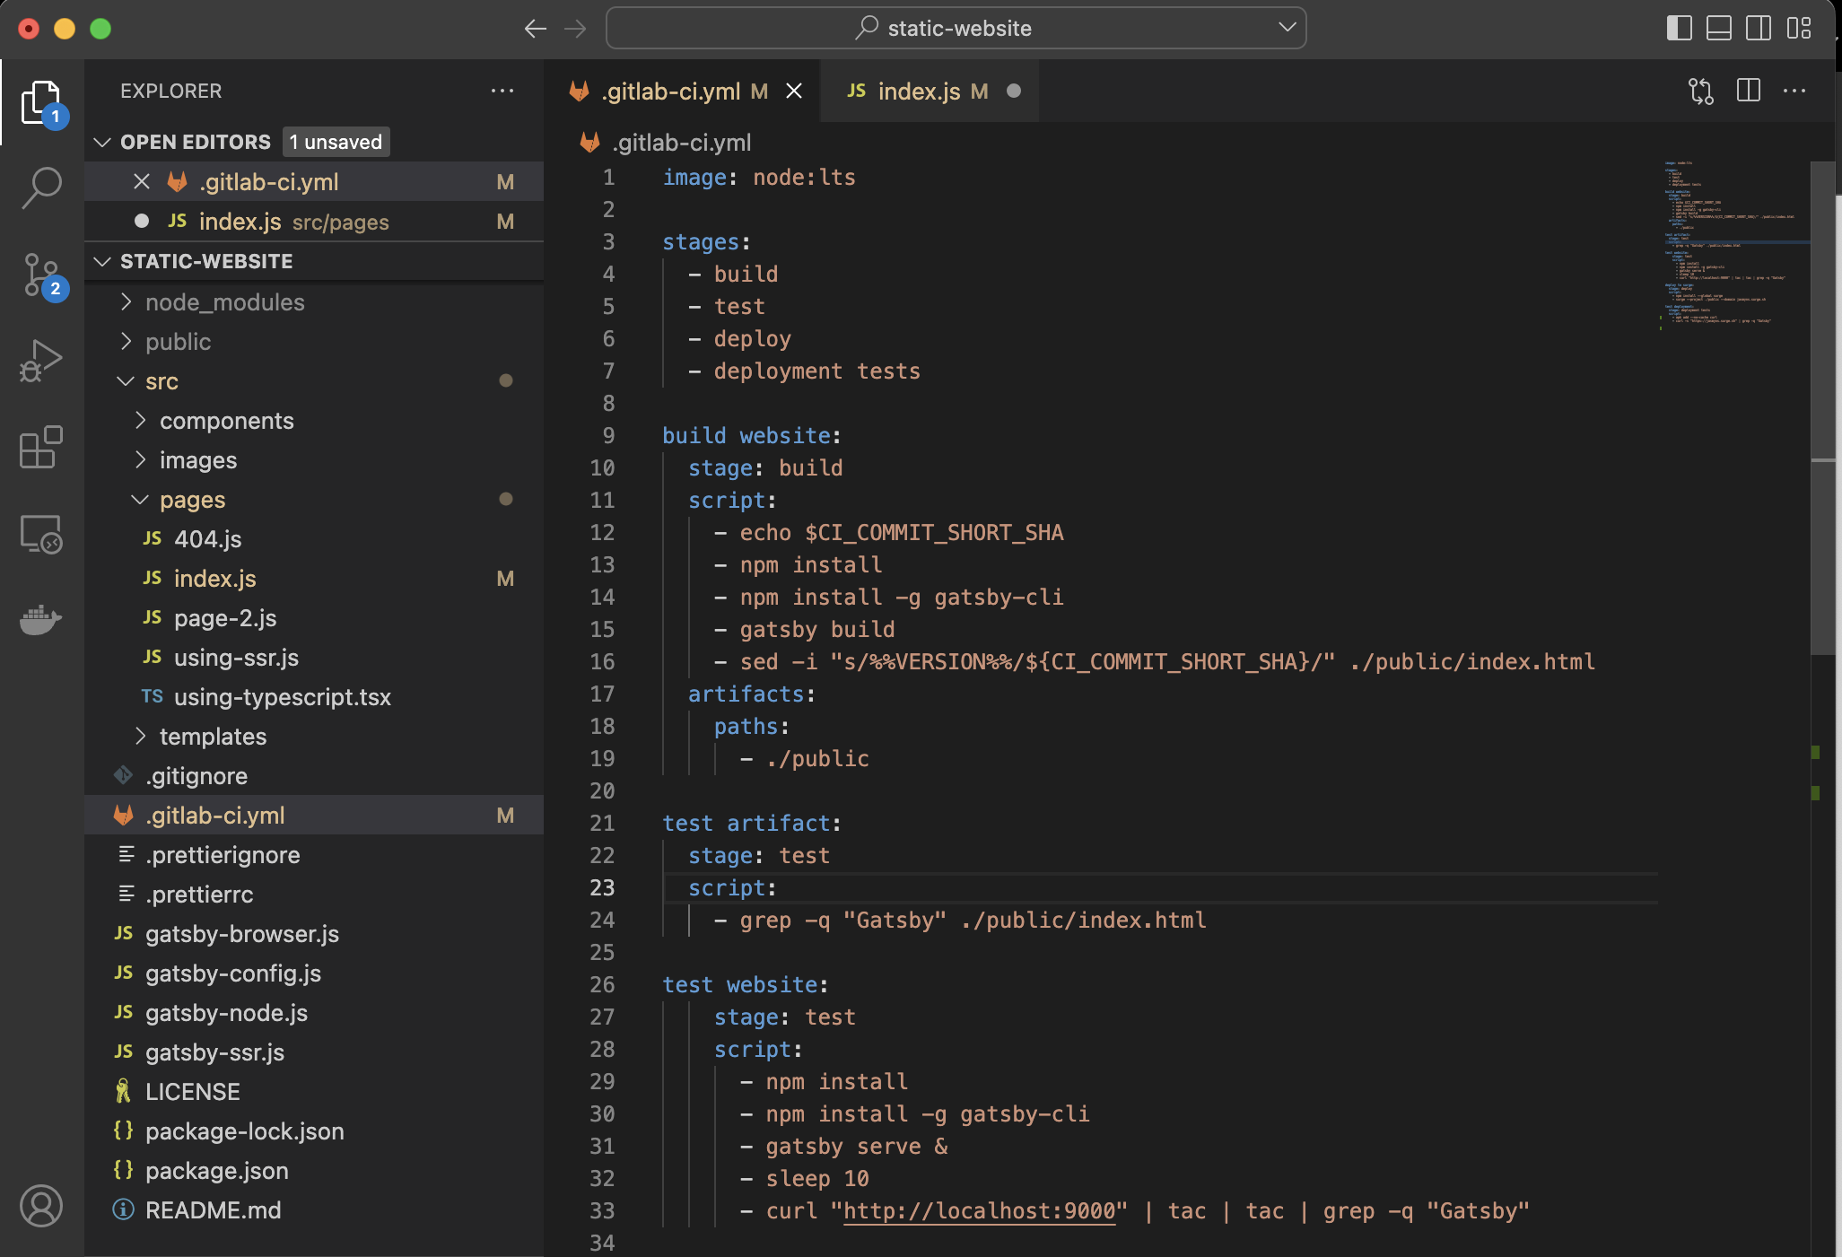Screen dimensions: 1842x1257
Task: Toggle the primary sidebar visibility
Action: tap(1677, 28)
